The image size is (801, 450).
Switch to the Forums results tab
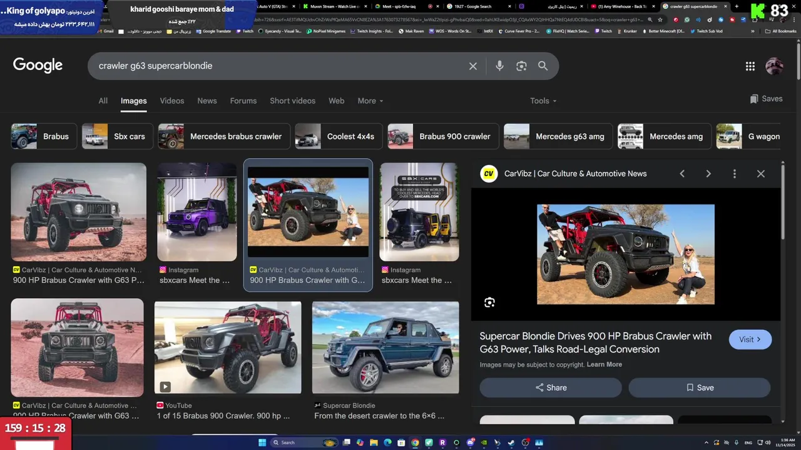(243, 101)
